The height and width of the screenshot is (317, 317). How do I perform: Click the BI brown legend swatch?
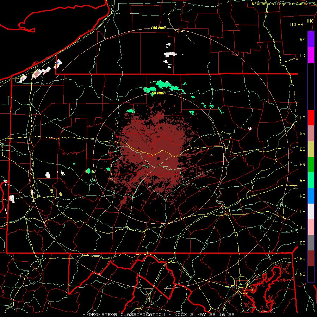311,259
